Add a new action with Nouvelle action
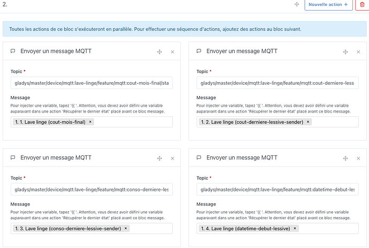This screenshot has width=369, height=248. click(x=328, y=4)
